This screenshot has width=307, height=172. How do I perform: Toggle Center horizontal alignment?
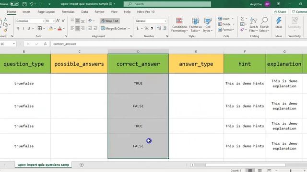[x=78, y=29]
